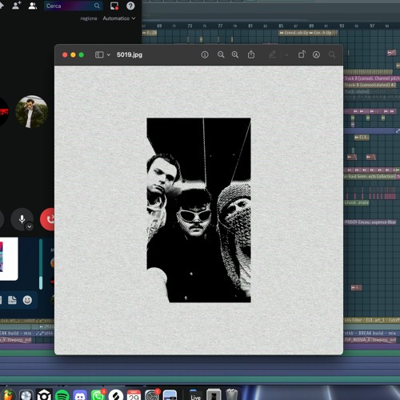Select the Raid Siren effects Collection clip
400x400 pixels.
pyautogui.click(x=370, y=177)
